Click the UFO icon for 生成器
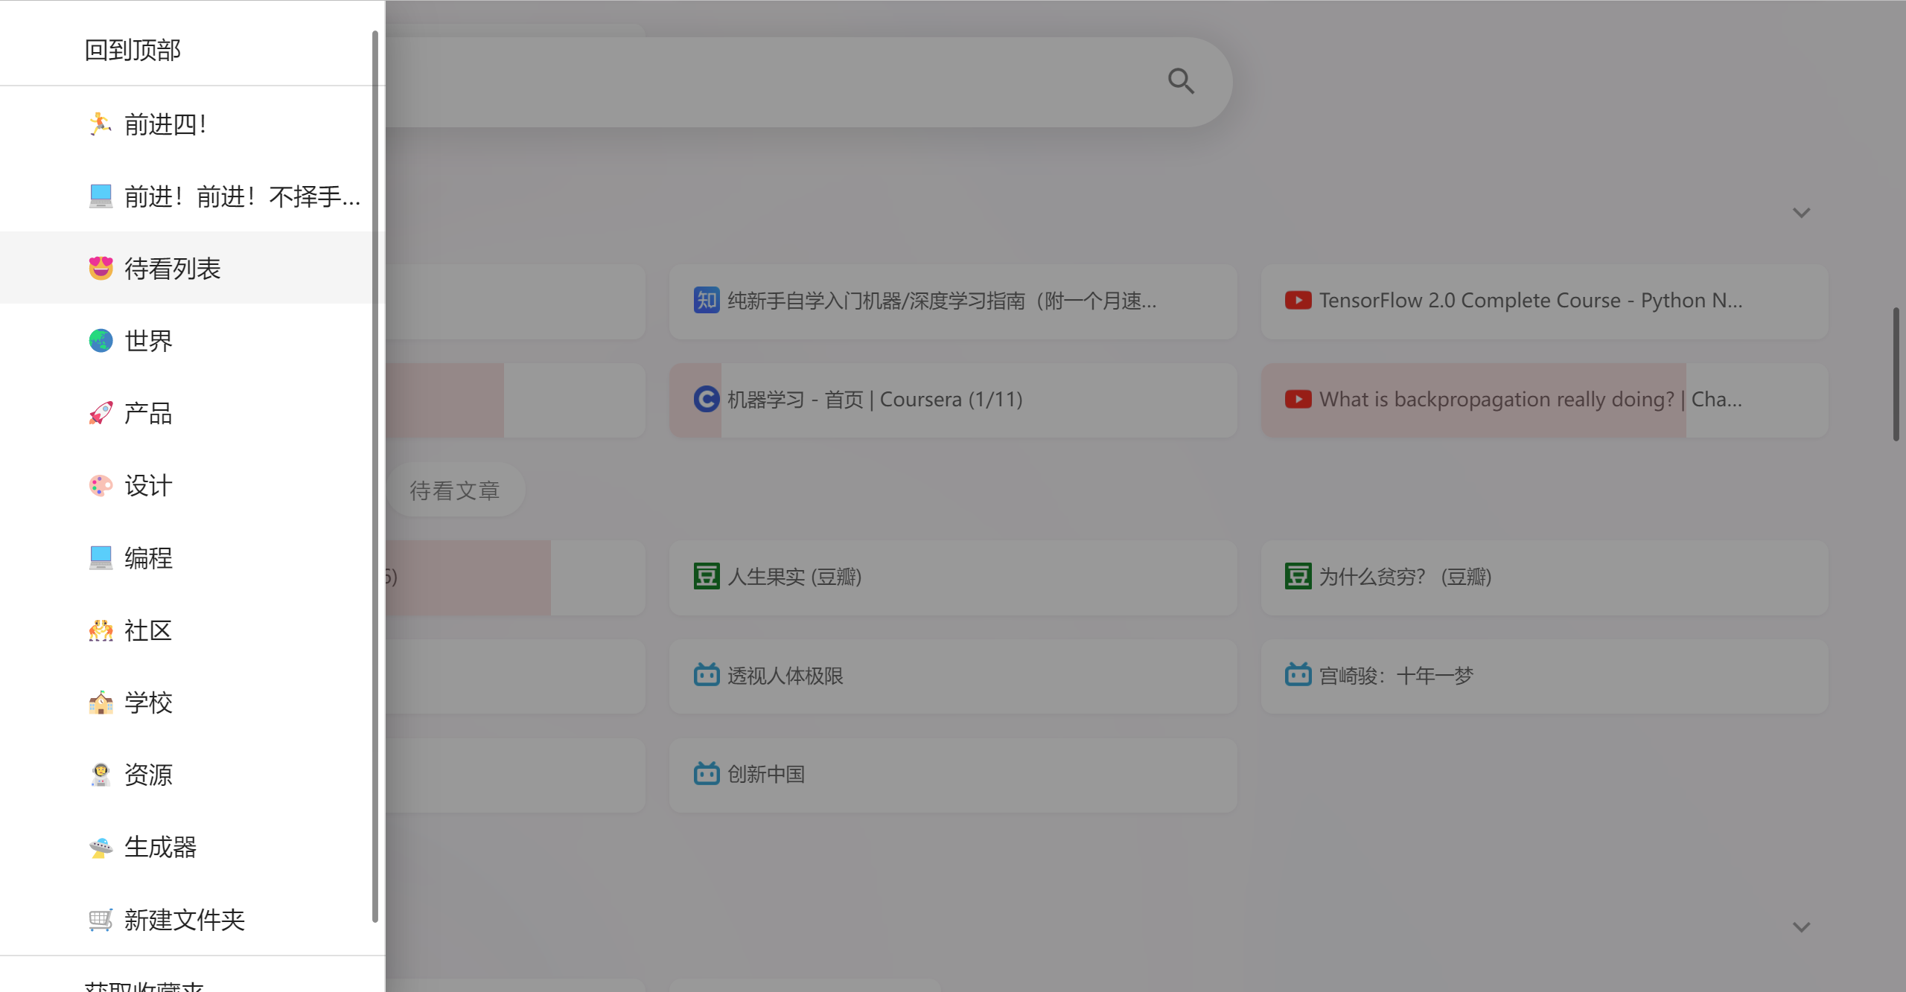 (101, 847)
